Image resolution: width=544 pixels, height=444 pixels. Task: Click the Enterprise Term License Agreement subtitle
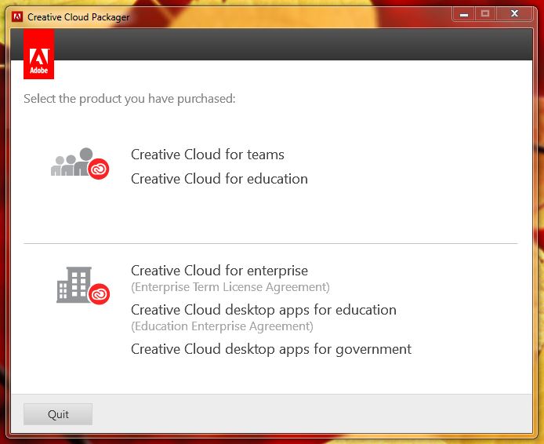[x=230, y=287]
